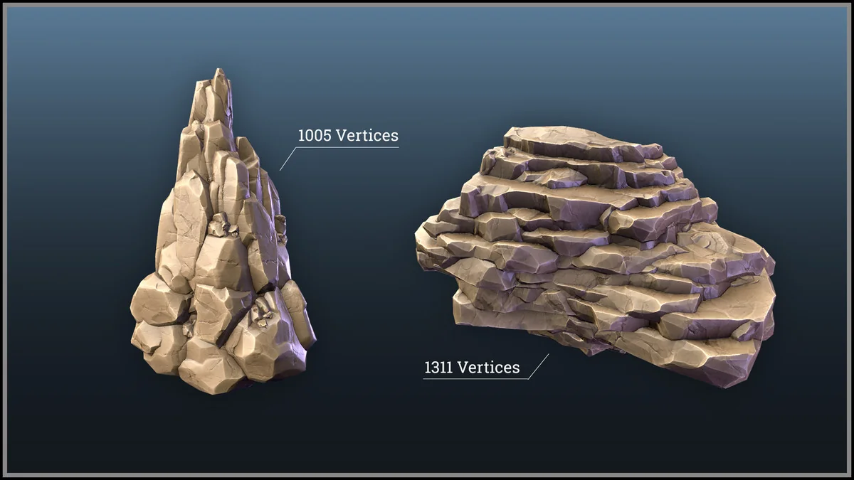
Task: Click the number "1005" in the label
Action: click(315, 135)
